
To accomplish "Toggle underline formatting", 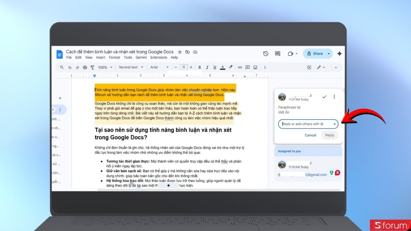I will 215,67.
